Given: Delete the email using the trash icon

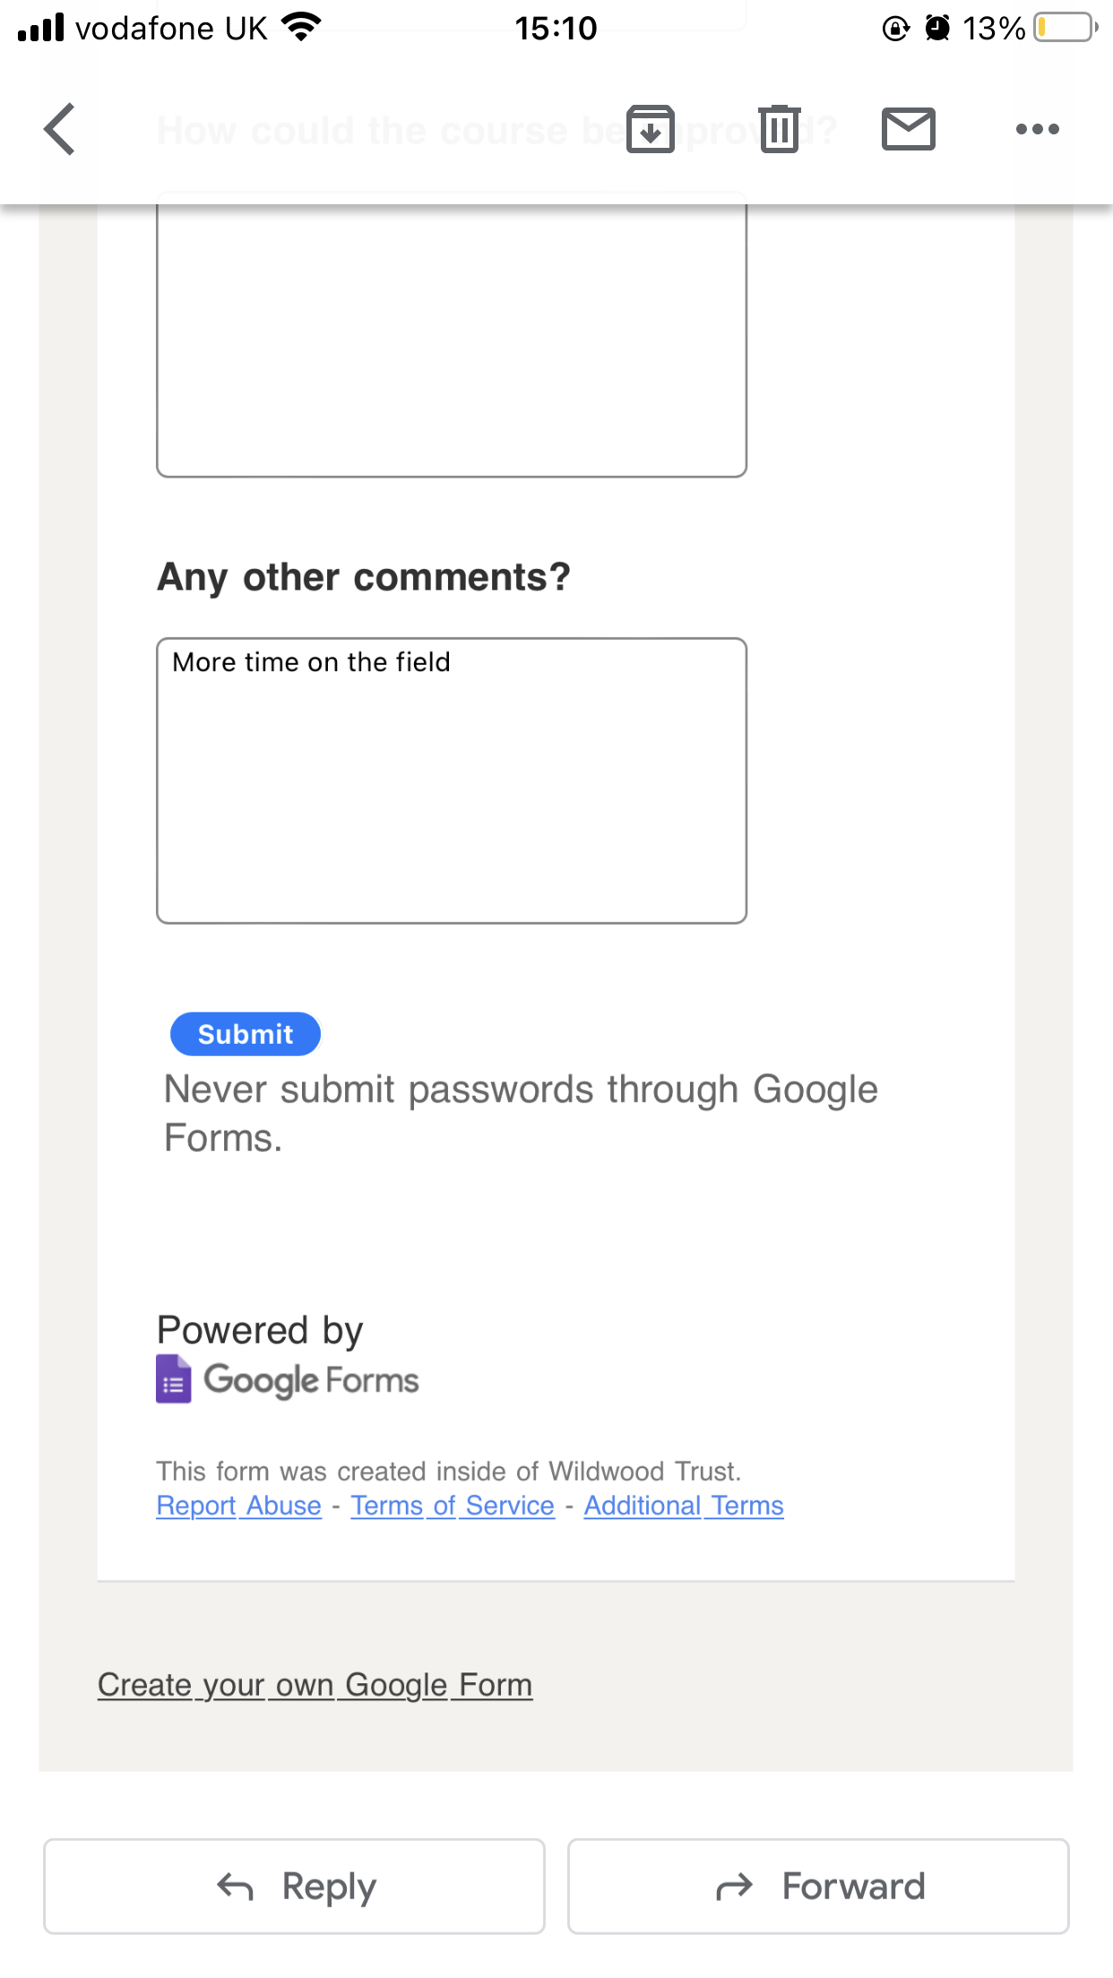Looking at the screenshot, I should pyautogui.click(x=779, y=129).
